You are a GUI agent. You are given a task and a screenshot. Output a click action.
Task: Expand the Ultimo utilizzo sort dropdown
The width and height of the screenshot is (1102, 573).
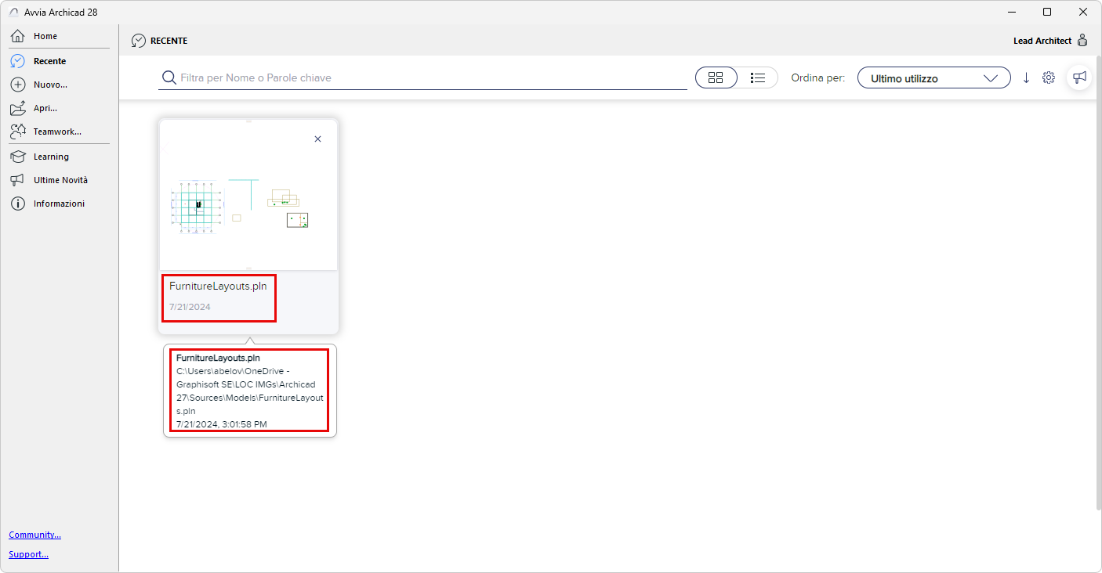click(x=933, y=77)
